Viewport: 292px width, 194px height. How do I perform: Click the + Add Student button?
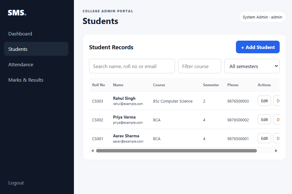pyautogui.click(x=258, y=47)
